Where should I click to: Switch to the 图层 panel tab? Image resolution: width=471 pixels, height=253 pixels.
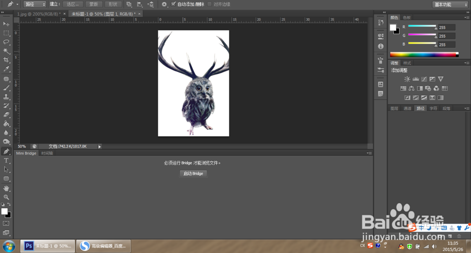[x=394, y=109]
